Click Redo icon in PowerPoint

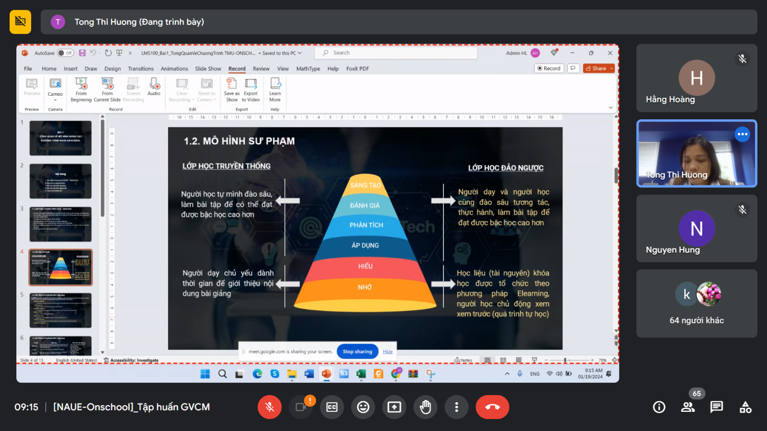(108, 53)
